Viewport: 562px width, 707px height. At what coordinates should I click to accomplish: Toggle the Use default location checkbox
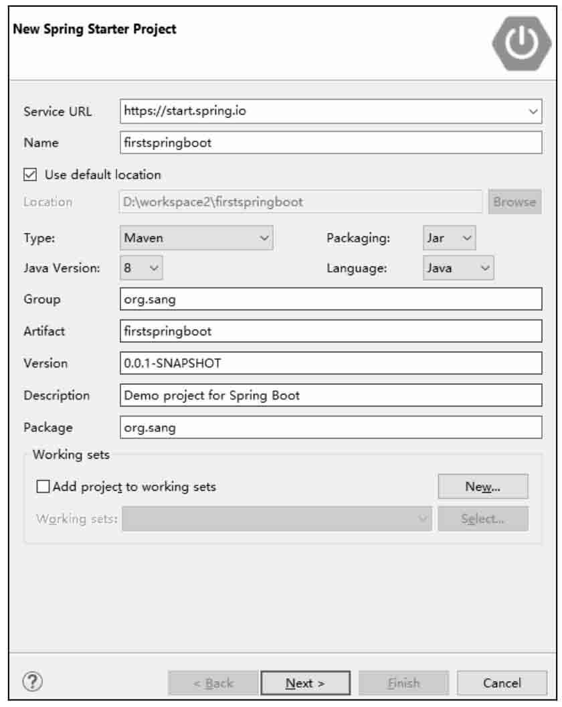[30, 175]
